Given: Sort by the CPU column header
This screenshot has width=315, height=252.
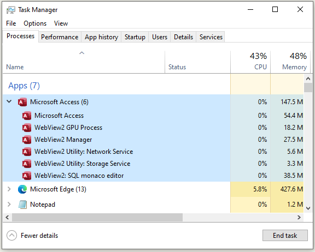Looking at the screenshot, I should (x=250, y=62).
